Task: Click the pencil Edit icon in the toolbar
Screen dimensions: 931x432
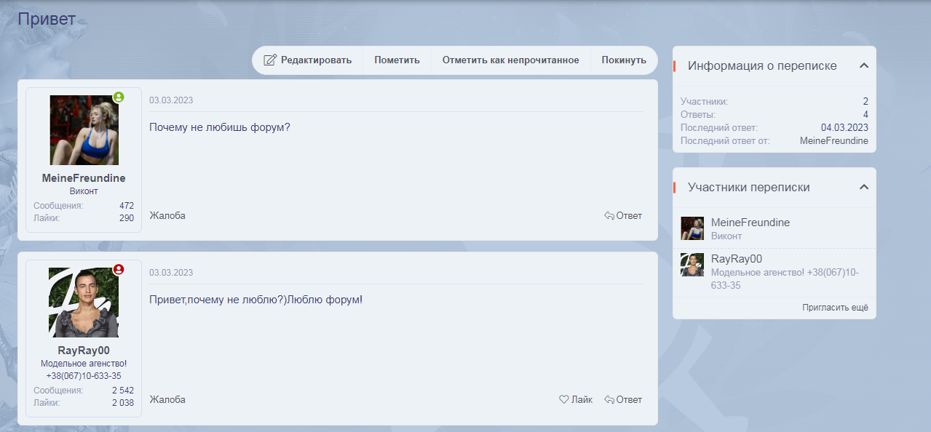Action: (270, 60)
